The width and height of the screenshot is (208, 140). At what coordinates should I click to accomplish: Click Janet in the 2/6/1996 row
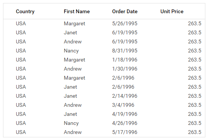pyautogui.click(x=70, y=87)
